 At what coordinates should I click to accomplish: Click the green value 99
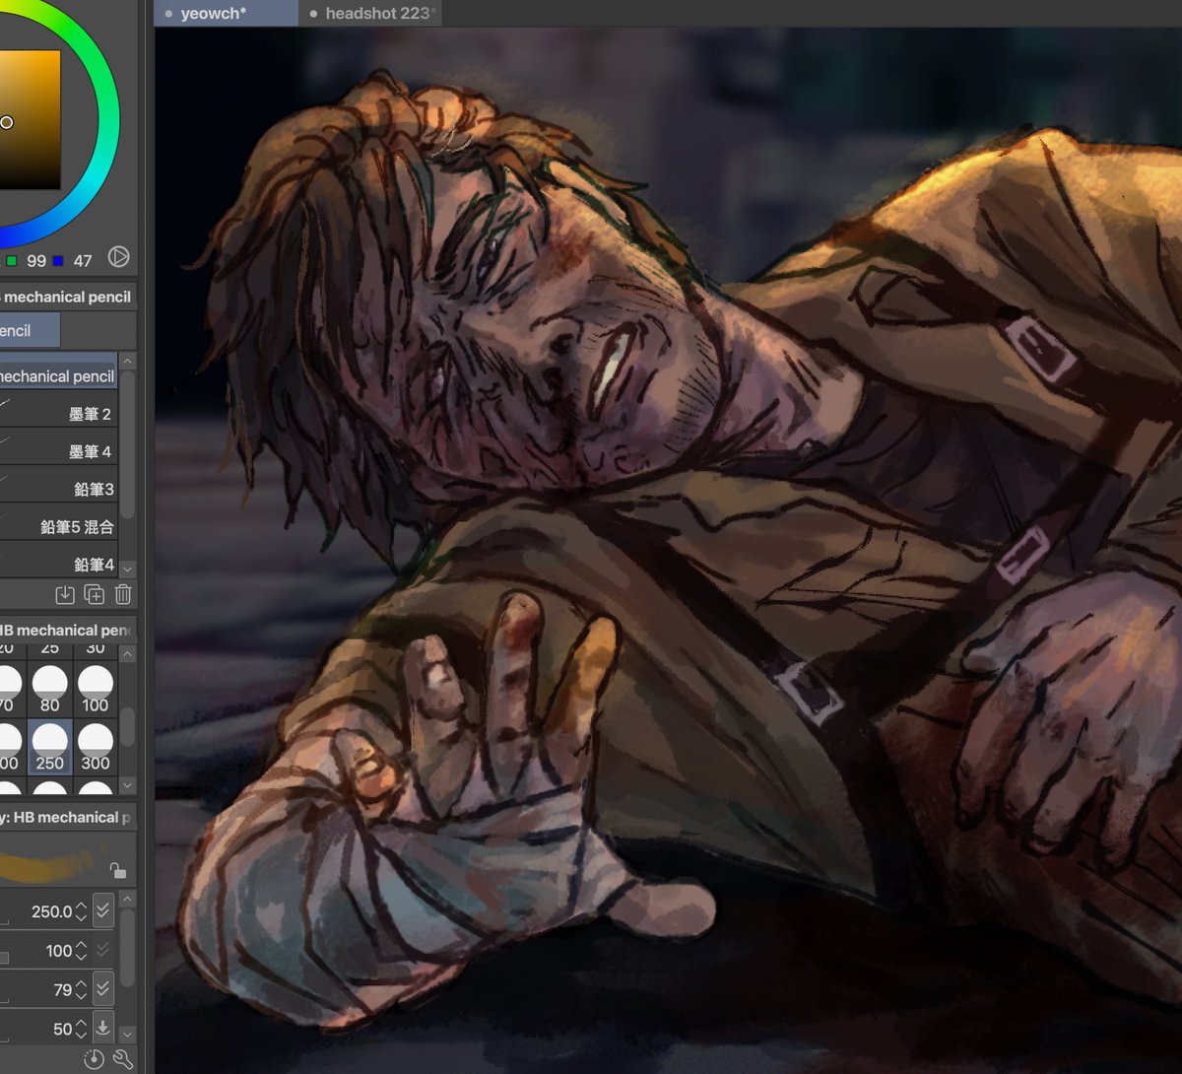36,261
